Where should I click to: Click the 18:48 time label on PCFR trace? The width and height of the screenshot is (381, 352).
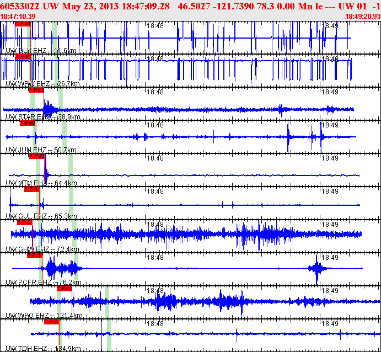pos(156,258)
